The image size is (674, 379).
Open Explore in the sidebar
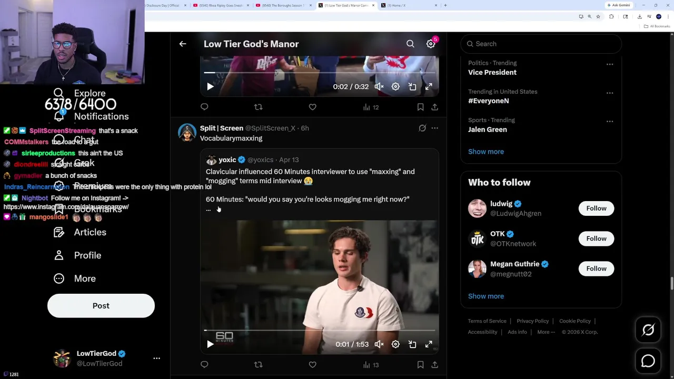click(80, 93)
